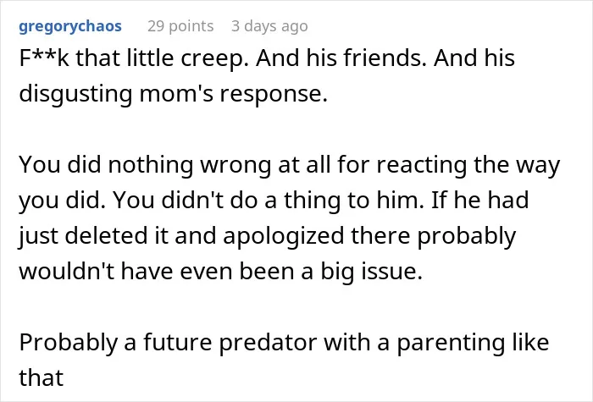593x402 pixels.
Task: Click the 29 points score label
Action: (x=180, y=26)
